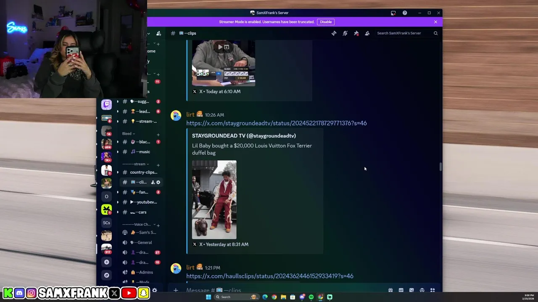Click invite members icon at sidebar top
Screen dimensions: 538x302
[x=158, y=33]
